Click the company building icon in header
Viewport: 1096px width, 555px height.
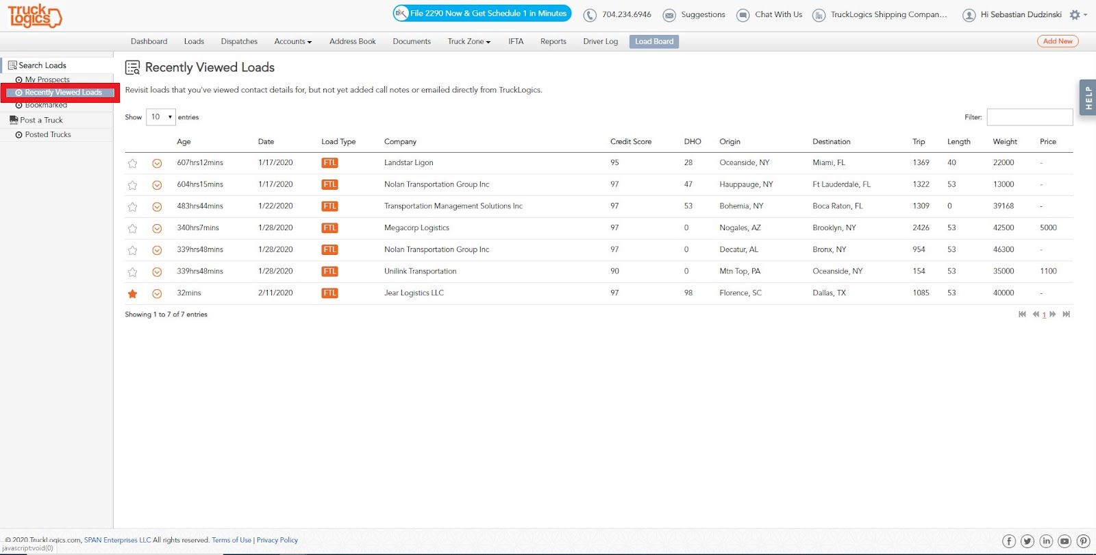(x=819, y=15)
